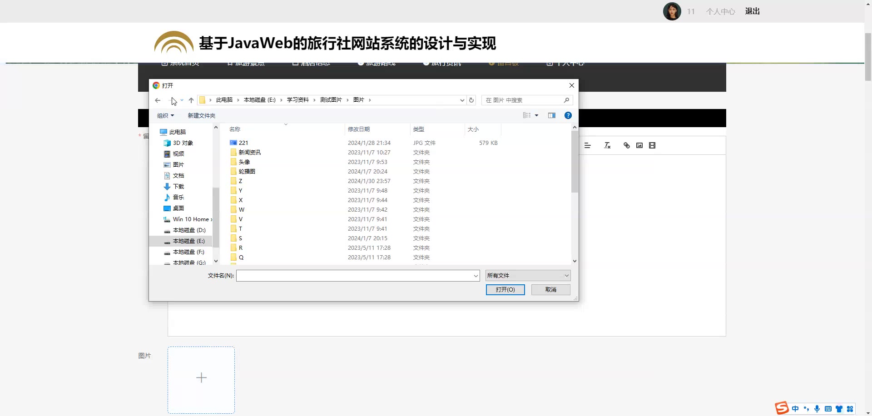
Task: Show the preview pane
Action: (552, 115)
